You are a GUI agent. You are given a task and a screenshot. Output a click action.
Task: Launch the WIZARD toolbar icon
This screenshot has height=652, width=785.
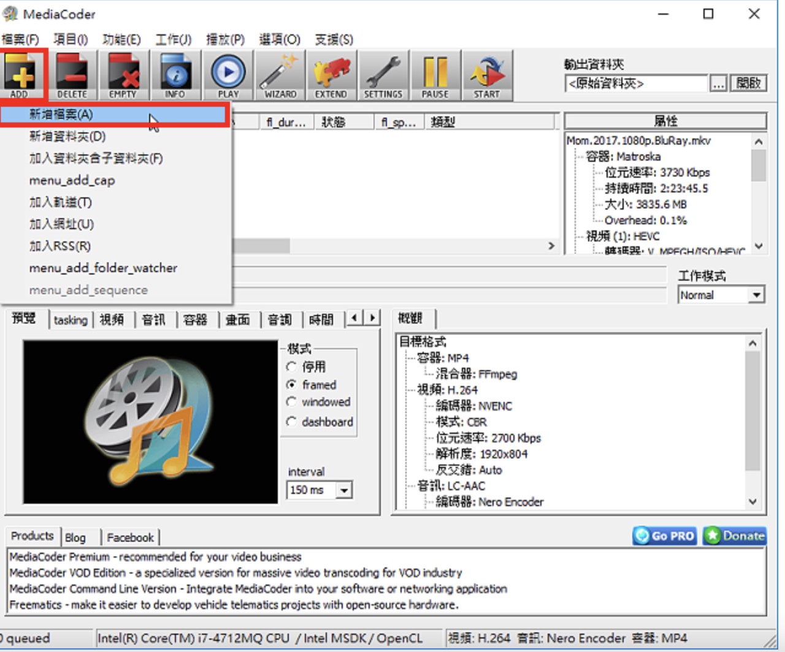[280, 75]
